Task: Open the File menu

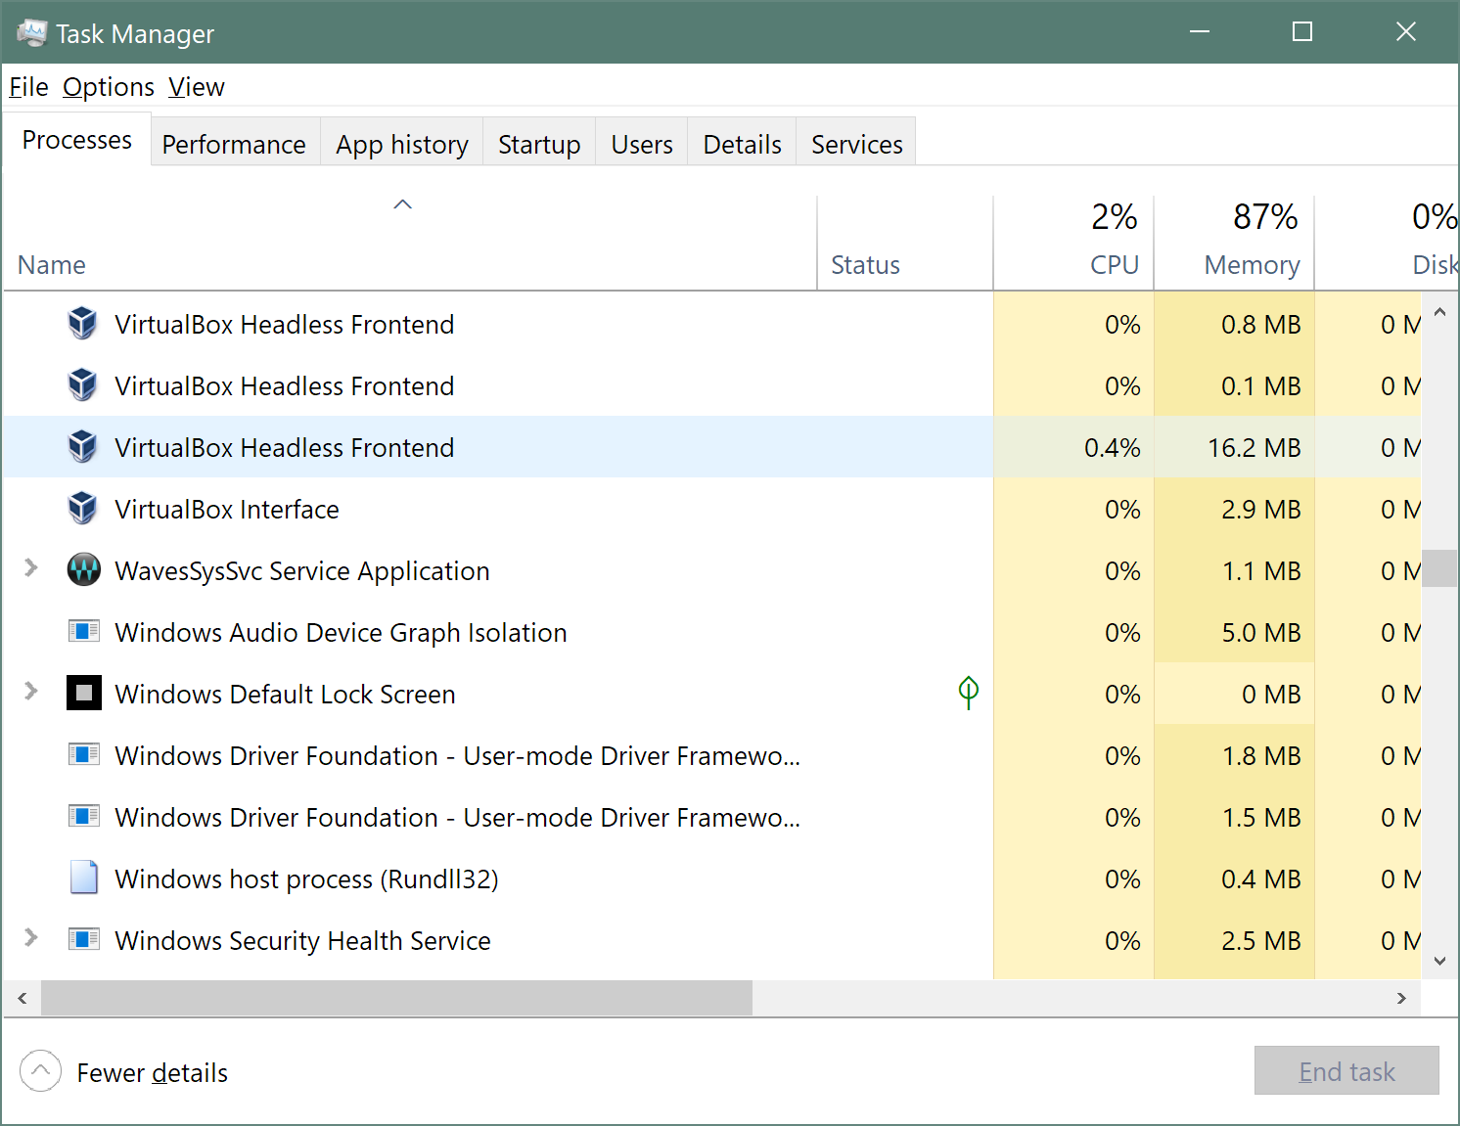Action: (28, 87)
